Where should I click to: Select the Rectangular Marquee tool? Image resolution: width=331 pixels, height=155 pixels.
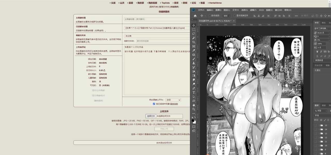coord(194,29)
